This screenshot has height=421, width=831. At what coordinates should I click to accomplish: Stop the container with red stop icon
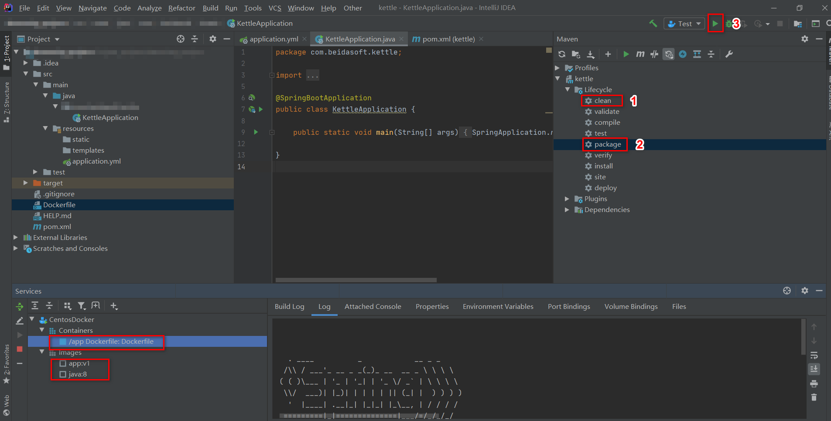tap(20, 349)
